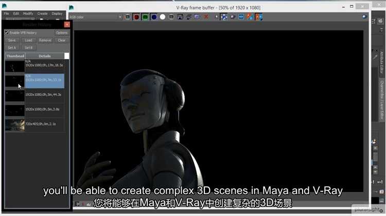Toggle the blue channel button

[x=154, y=17]
